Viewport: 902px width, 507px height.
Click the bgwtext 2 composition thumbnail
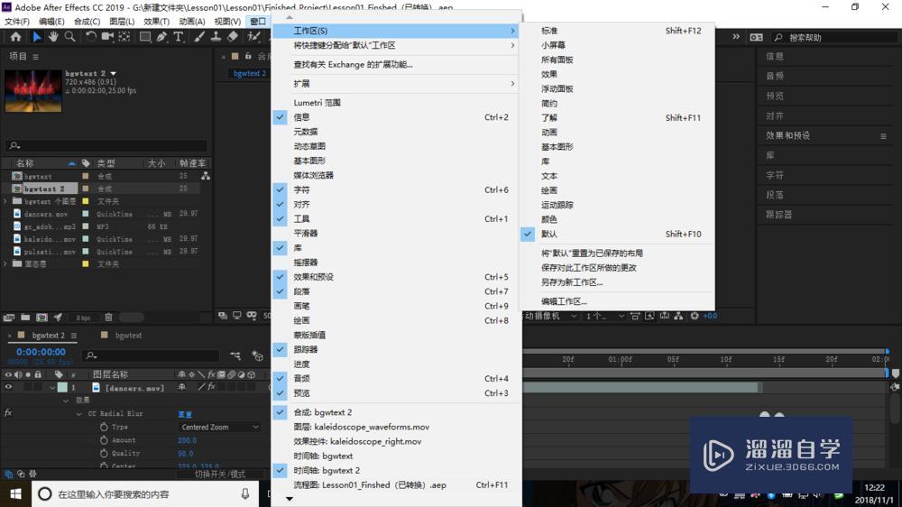pos(33,91)
